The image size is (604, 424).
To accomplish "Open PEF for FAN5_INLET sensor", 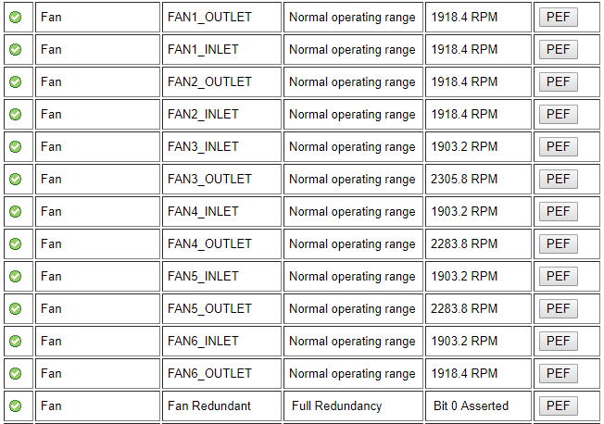I will [x=559, y=276].
